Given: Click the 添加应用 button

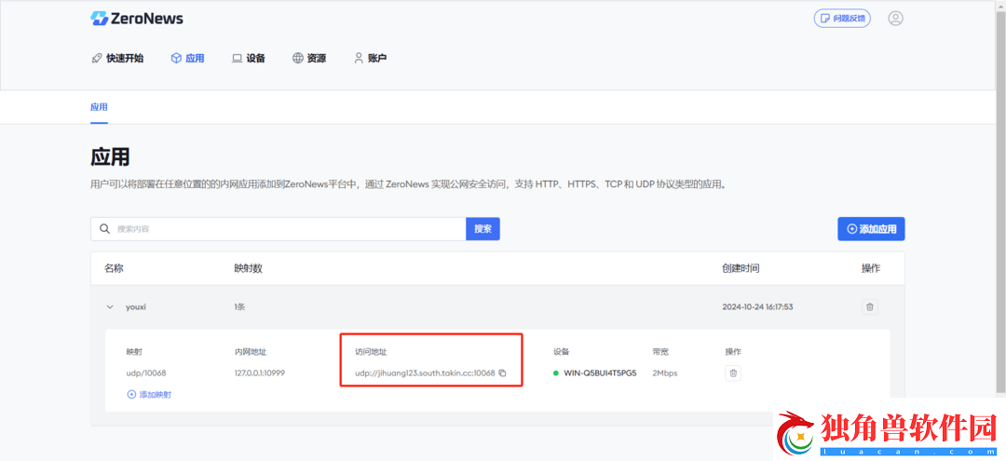Looking at the screenshot, I should coord(871,229).
